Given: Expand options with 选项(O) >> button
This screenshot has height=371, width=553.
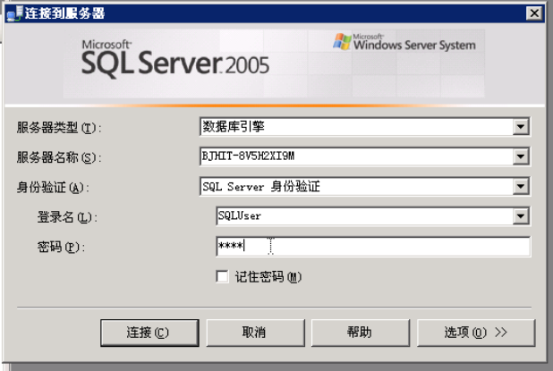Looking at the screenshot, I should [x=476, y=333].
